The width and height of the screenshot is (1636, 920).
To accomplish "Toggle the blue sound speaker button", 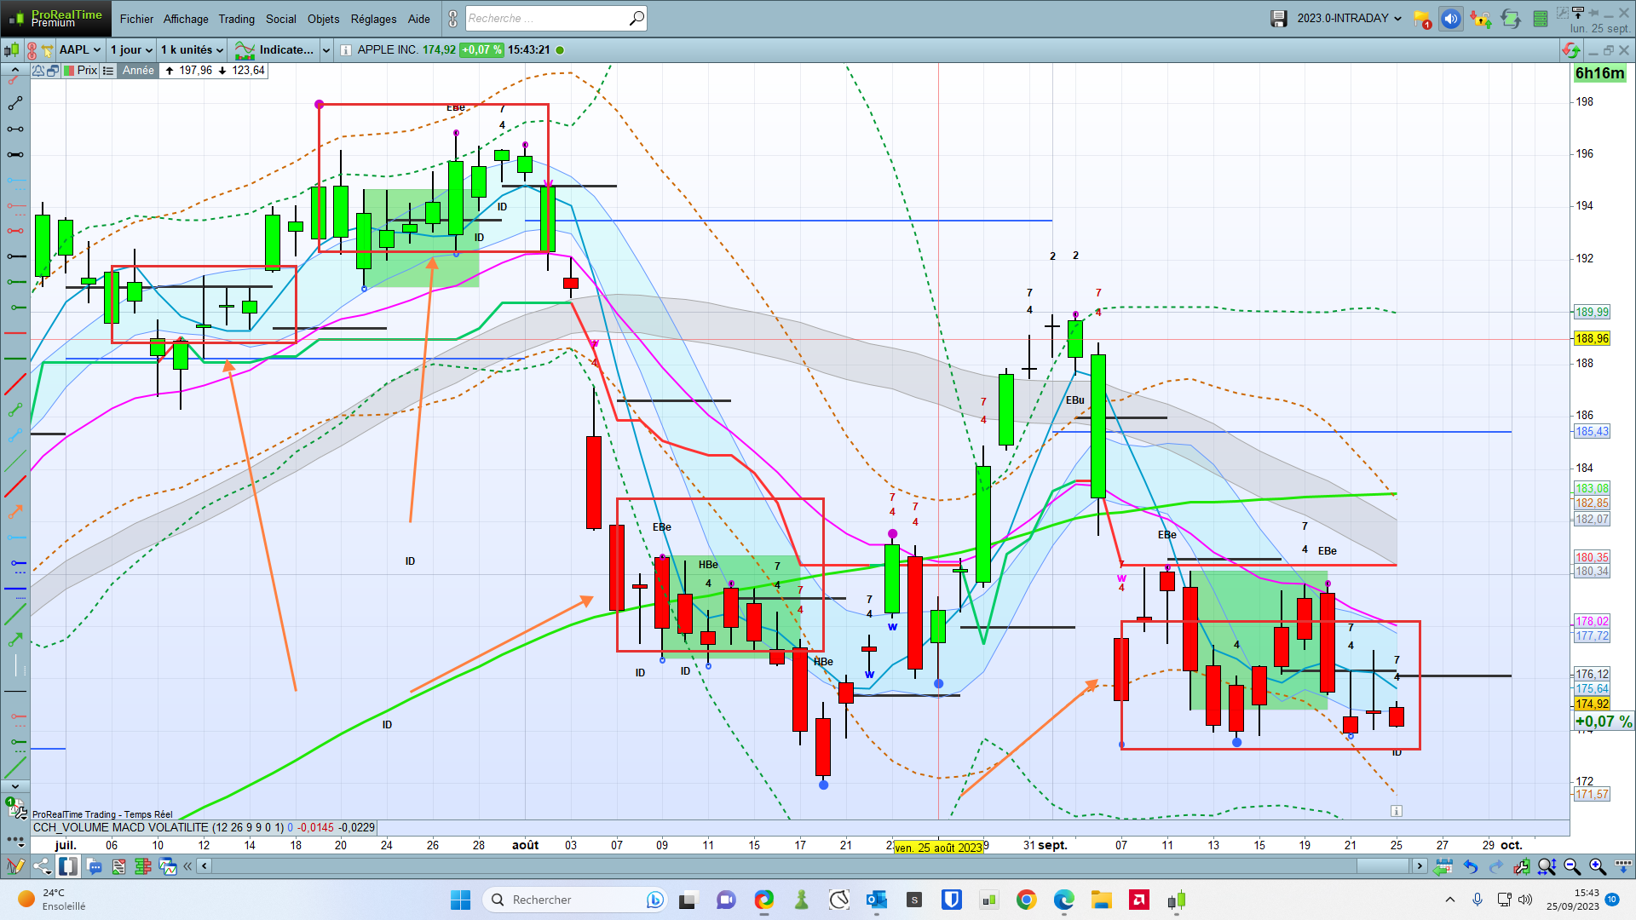I will [1451, 19].
